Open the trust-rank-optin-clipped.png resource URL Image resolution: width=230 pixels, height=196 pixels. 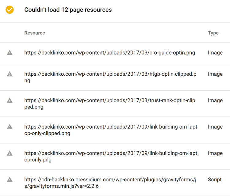110,104
